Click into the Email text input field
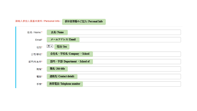Image resolution: width=197 pixels, height=111 pixels. 114,40
